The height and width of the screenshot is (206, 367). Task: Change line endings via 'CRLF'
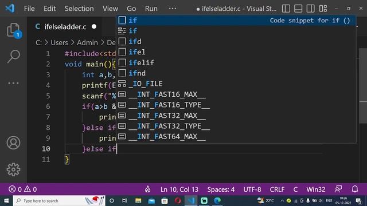point(277,189)
